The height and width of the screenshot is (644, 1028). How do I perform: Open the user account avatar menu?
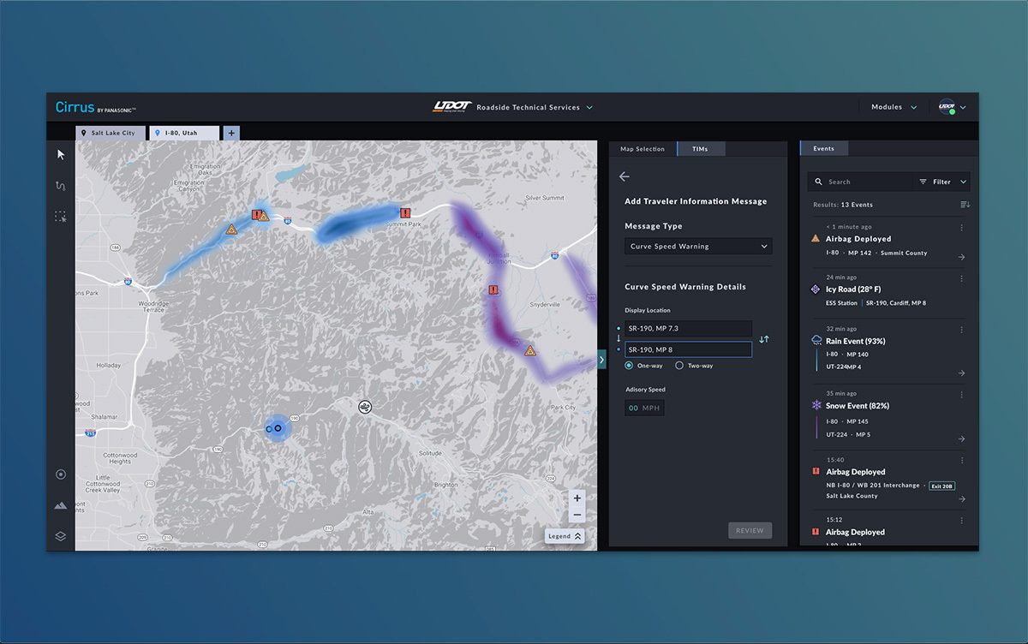click(x=952, y=107)
